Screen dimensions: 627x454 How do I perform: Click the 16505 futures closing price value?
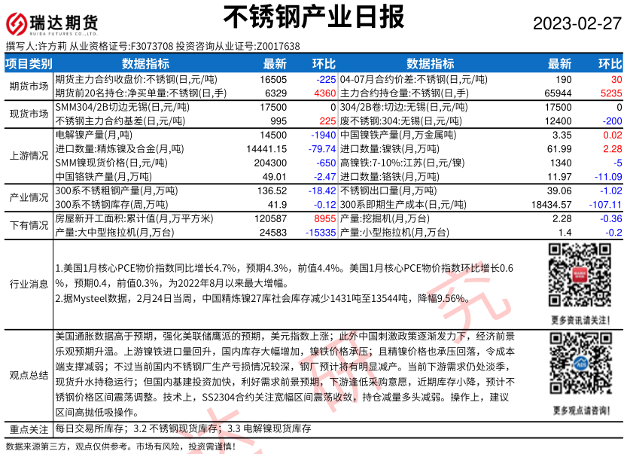point(273,79)
